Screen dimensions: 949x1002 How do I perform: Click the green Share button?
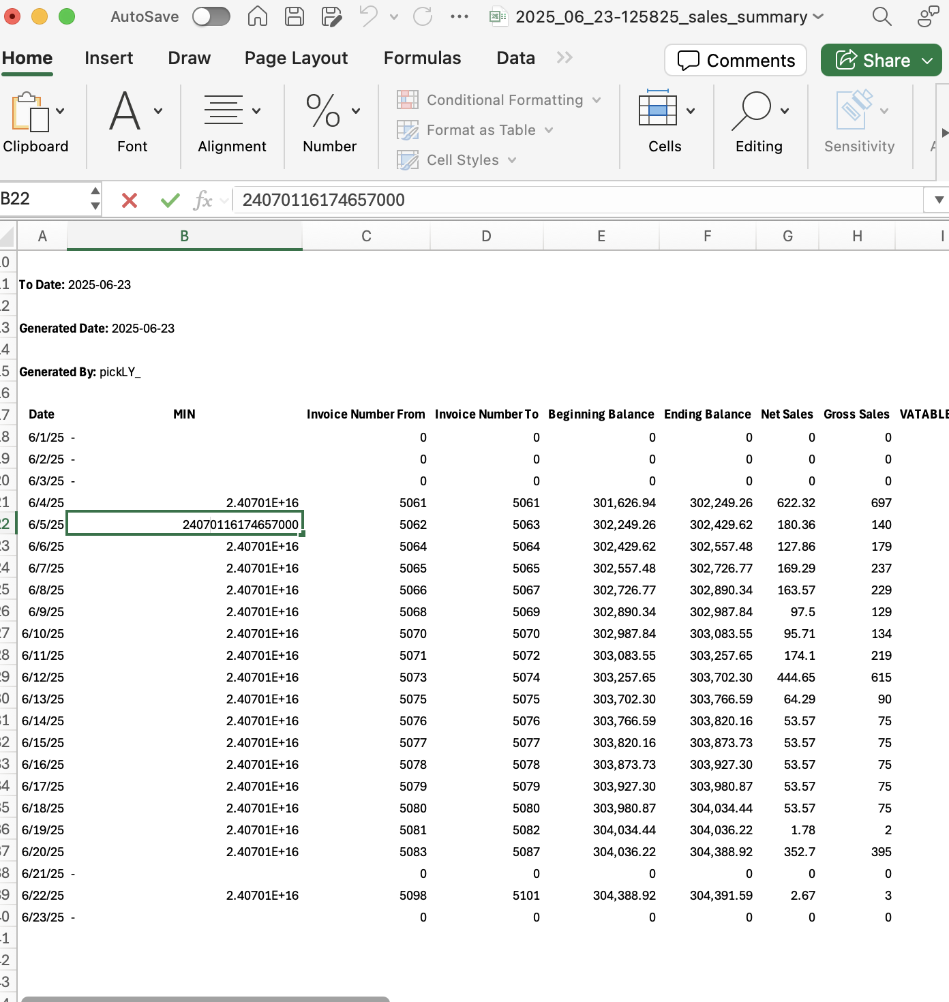tap(873, 61)
